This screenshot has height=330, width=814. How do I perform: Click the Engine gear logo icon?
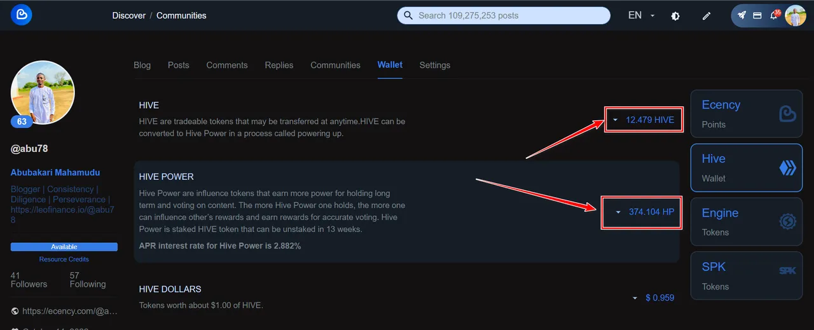click(787, 222)
